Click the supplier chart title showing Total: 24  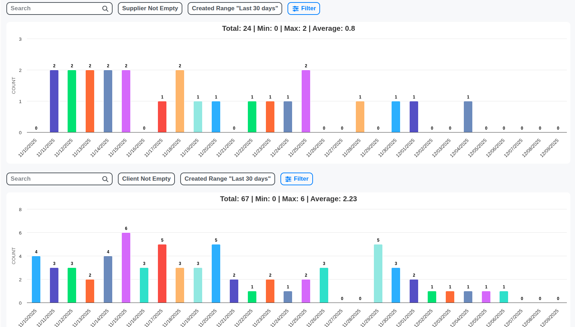[288, 28]
